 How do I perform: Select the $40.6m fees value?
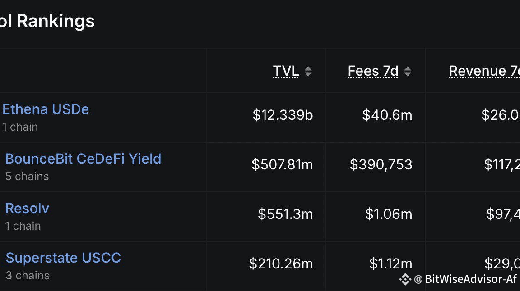point(387,115)
